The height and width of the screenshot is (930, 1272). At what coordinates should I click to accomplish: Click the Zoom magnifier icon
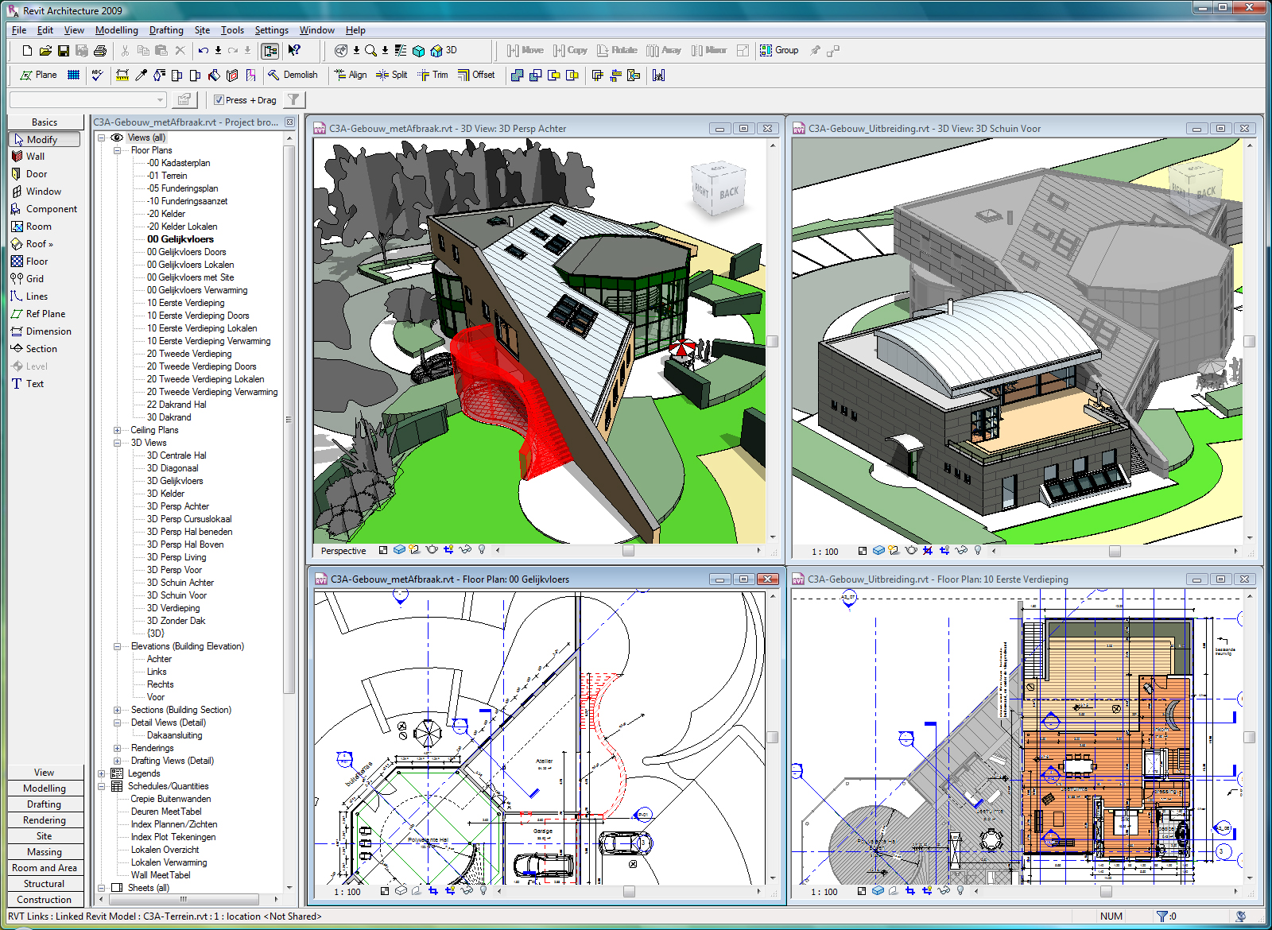coord(370,50)
